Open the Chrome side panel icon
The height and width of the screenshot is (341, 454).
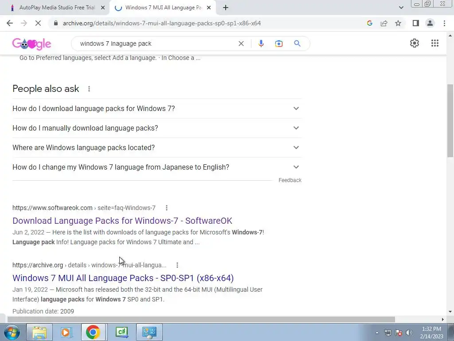click(416, 23)
